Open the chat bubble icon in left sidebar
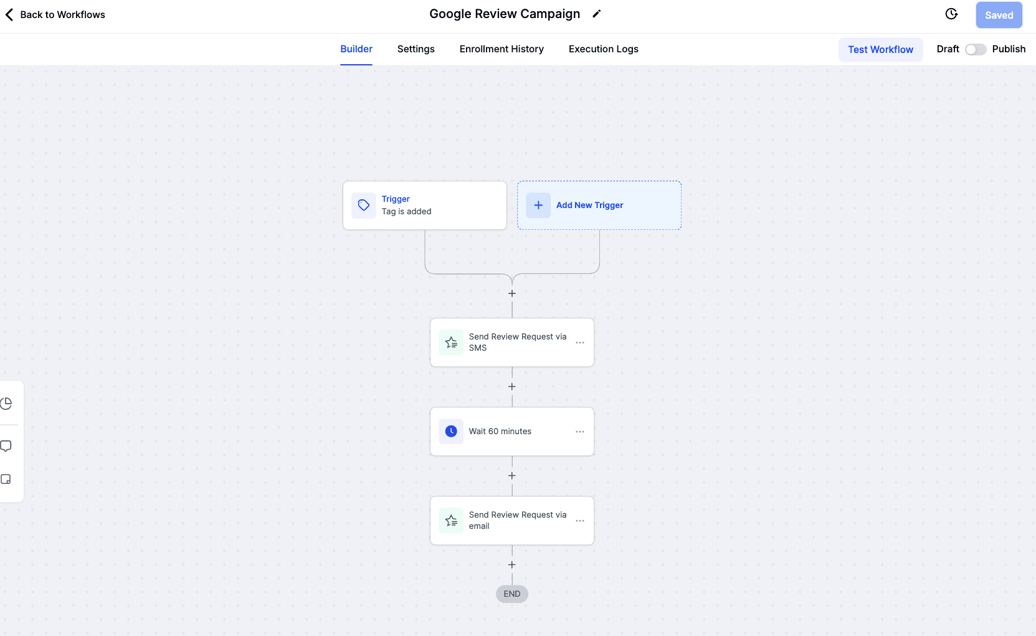 (7, 446)
